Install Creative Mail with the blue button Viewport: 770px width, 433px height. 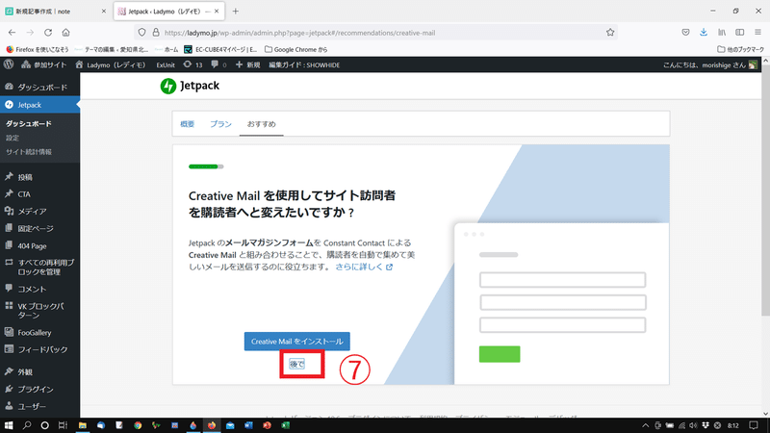(297, 342)
